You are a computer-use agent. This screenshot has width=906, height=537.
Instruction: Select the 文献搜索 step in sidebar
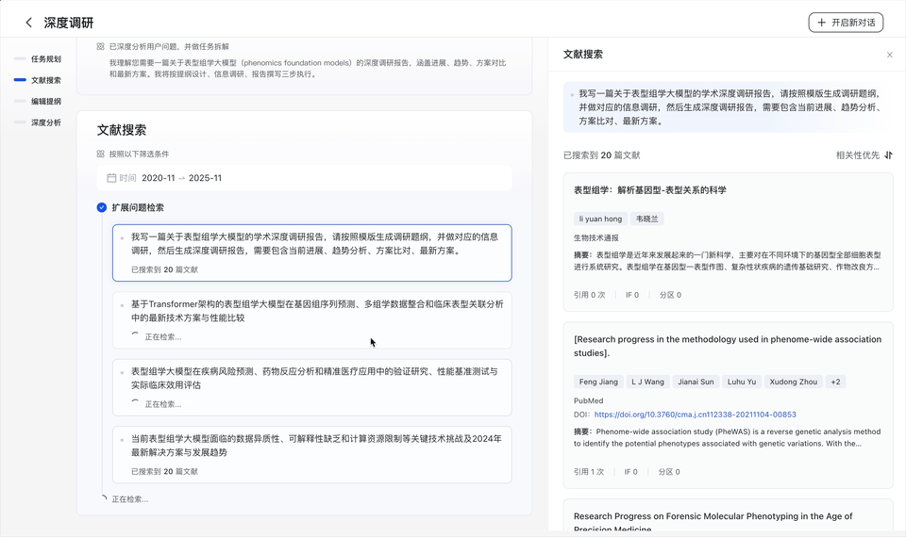click(x=45, y=80)
